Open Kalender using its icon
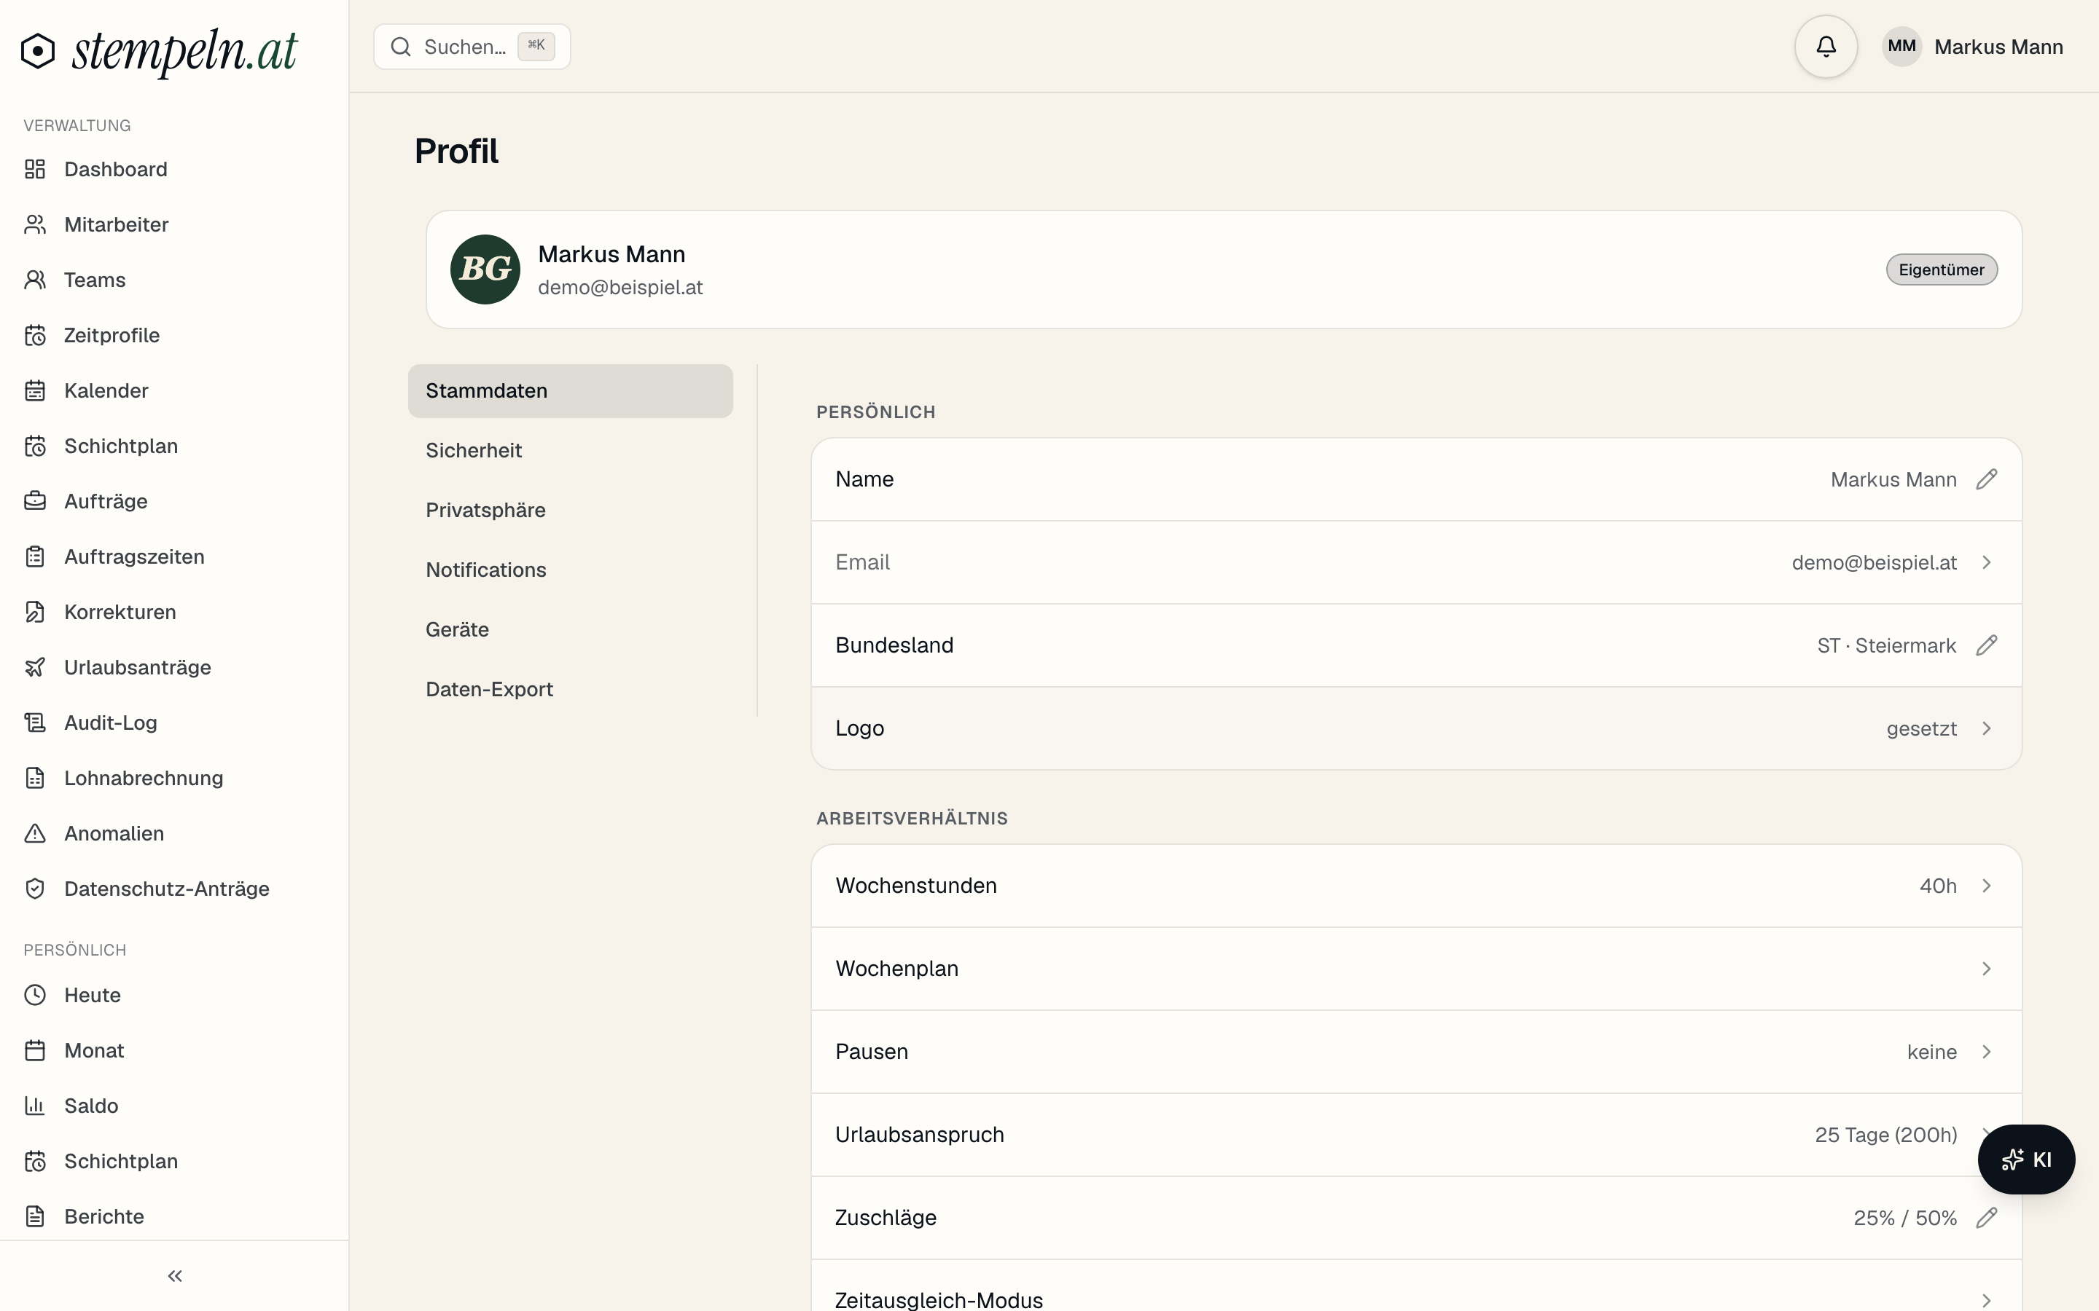2099x1311 pixels. tap(35, 391)
